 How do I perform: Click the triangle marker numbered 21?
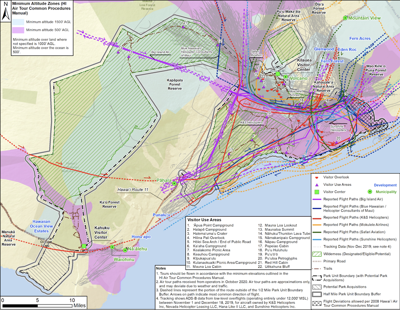(183, 27)
